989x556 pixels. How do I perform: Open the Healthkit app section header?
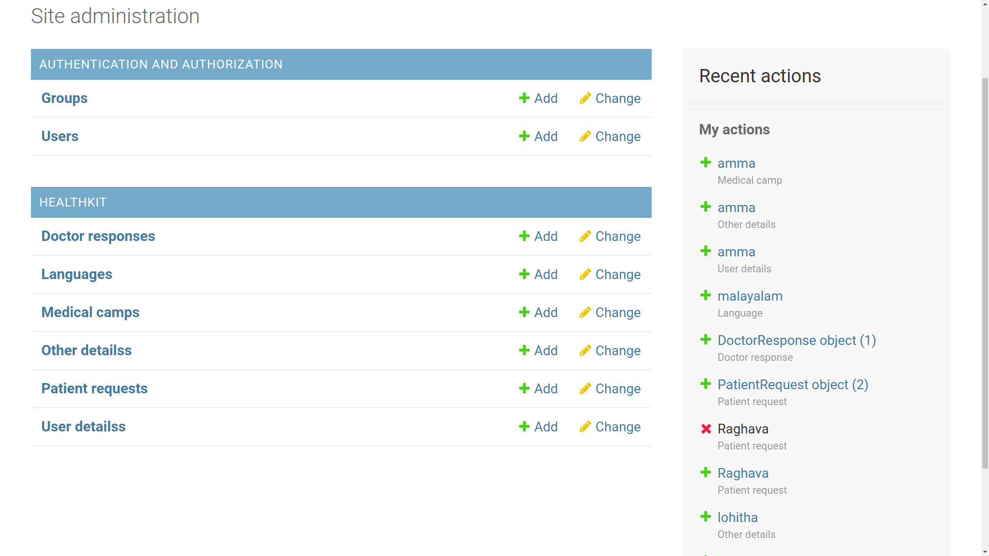pyautogui.click(x=73, y=202)
